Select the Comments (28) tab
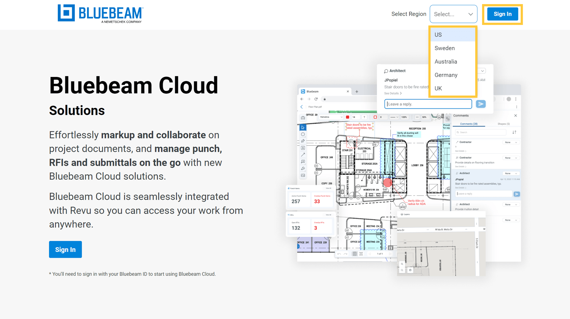Image resolution: width=570 pixels, height=319 pixels. click(x=468, y=124)
